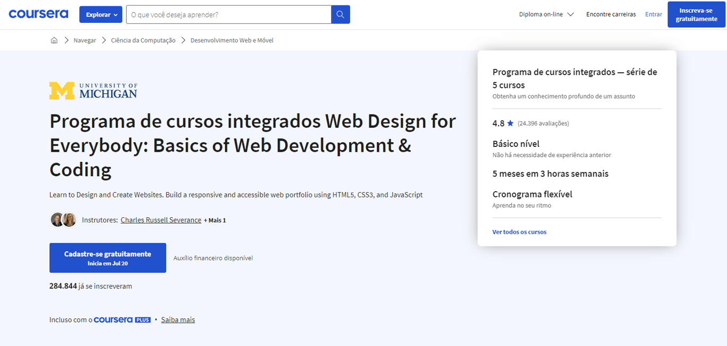Click the Coursera logo
The width and height of the screenshot is (727, 346).
tap(38, 14)
